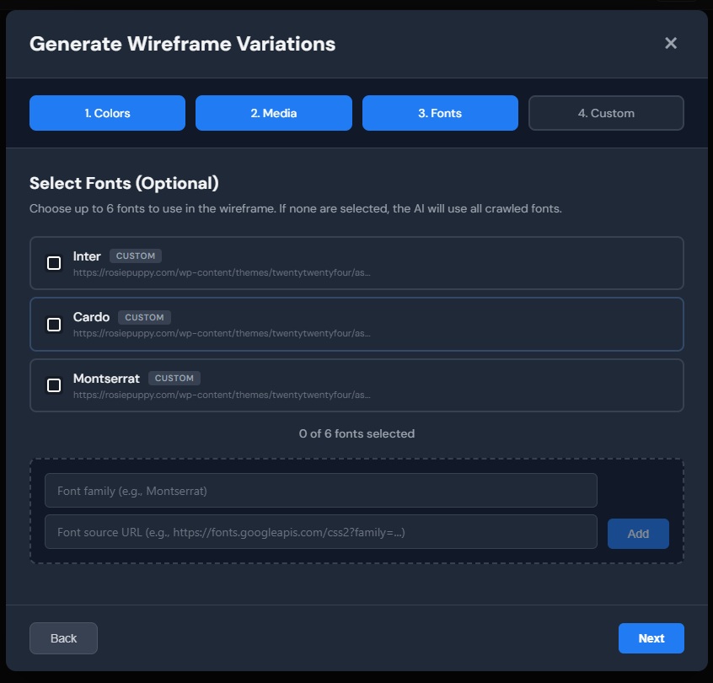Click the CUSTOM badge beside Cardo

(x=144, y=318)
